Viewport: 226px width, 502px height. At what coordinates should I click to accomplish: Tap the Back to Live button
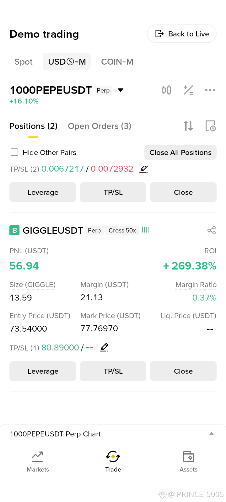click(x=182, y=34)
